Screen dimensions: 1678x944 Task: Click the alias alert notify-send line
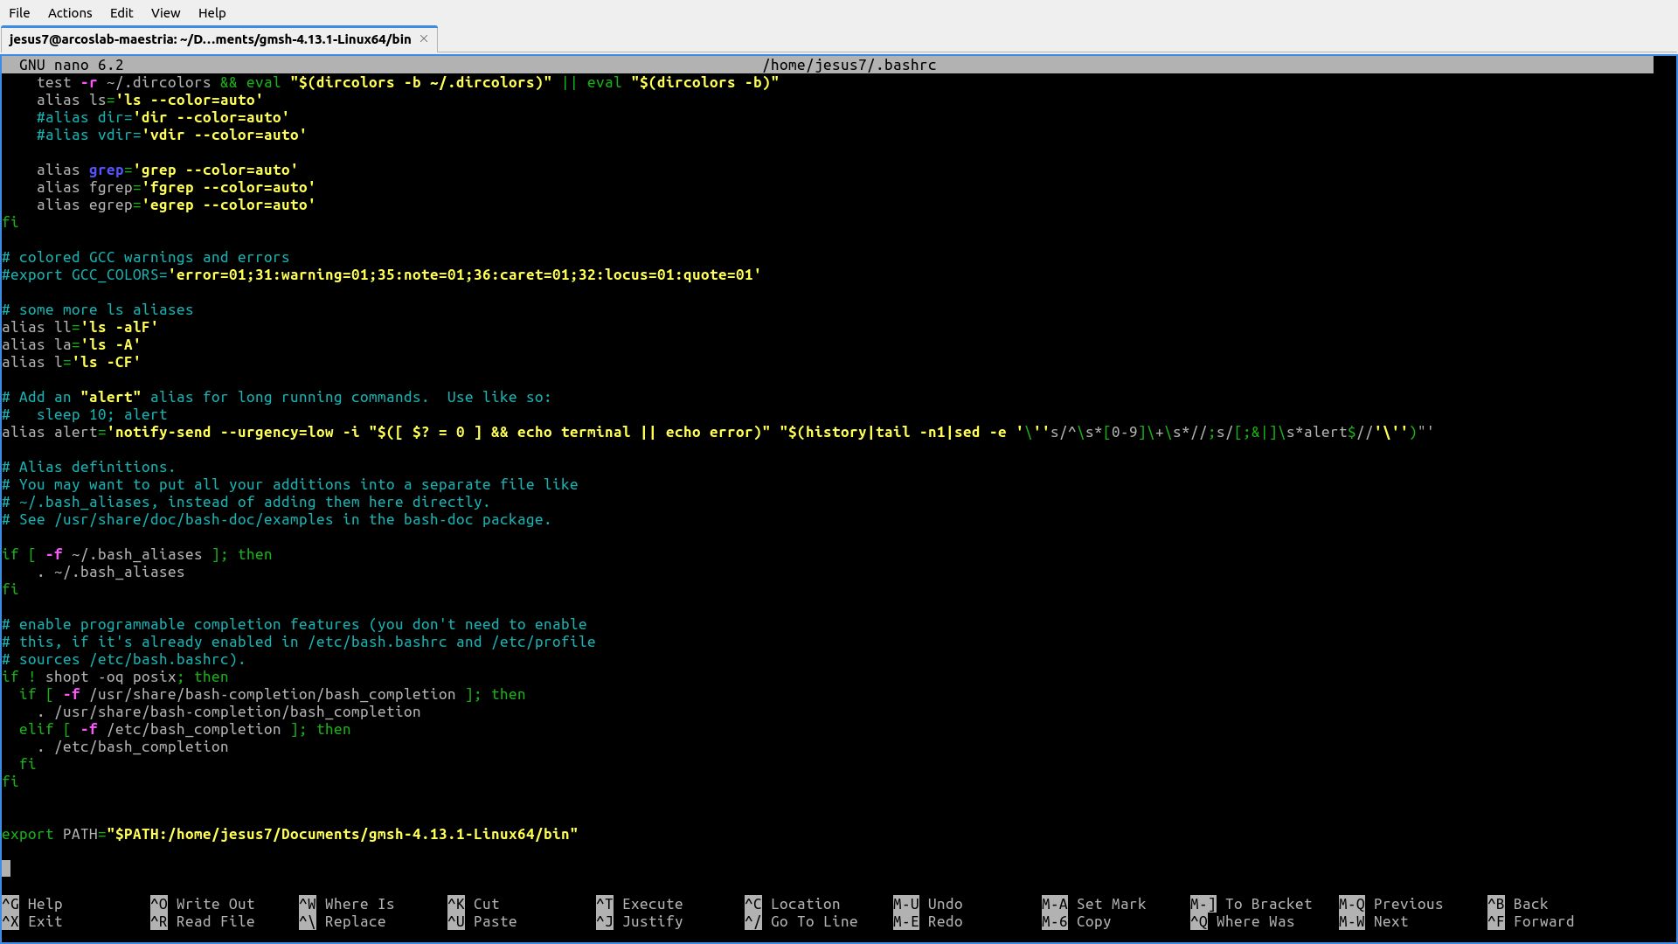click(718, 432)
